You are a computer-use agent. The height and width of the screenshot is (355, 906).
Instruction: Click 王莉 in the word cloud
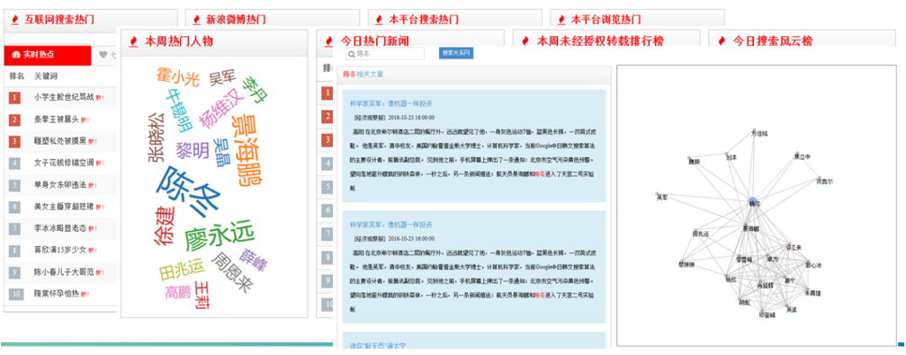(202, 296)
